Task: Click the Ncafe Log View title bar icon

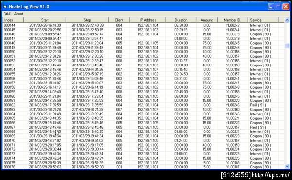Action: (5, 7)
